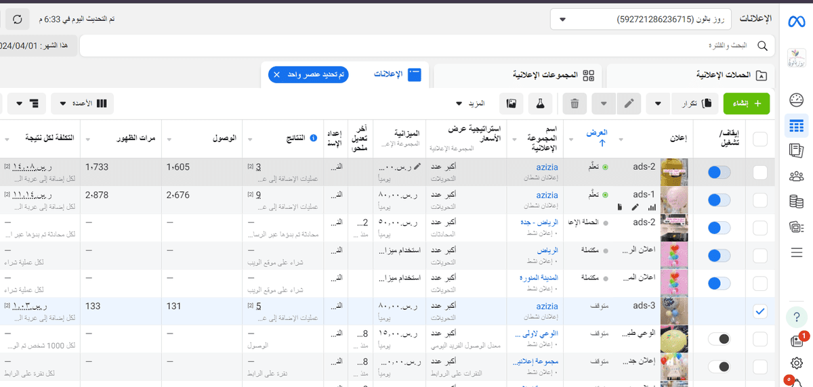Tick the select-all checkbox in table header
This screenshot has width=813, height=387.
pos(760,139)
